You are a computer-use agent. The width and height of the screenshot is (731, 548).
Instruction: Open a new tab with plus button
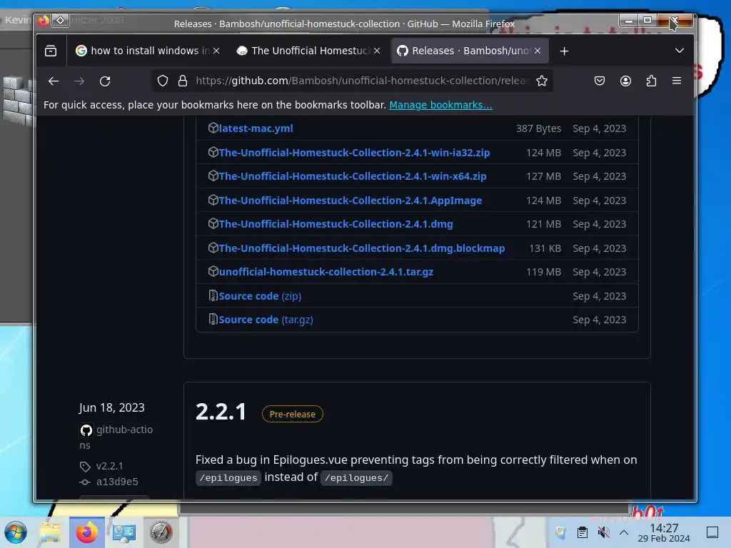point(564,51)
